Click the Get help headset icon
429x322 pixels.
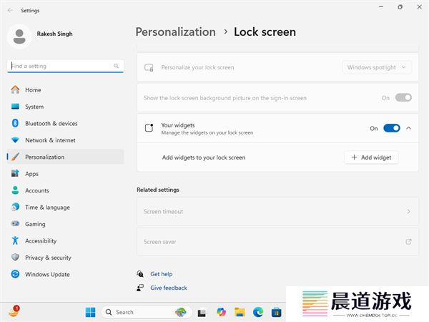coord(140,274)
